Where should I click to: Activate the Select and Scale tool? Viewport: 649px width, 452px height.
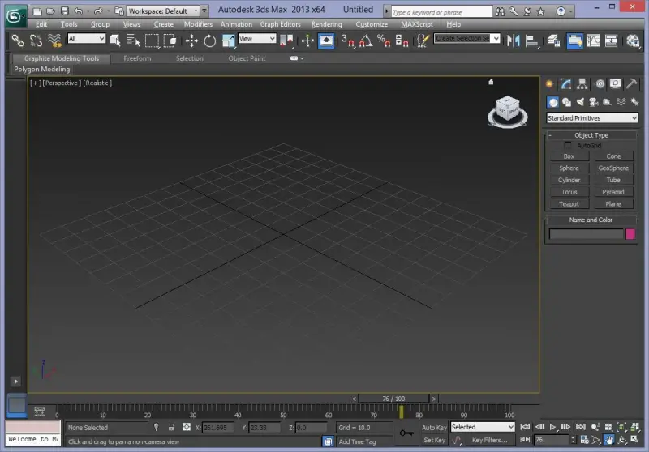pos(228,41)
